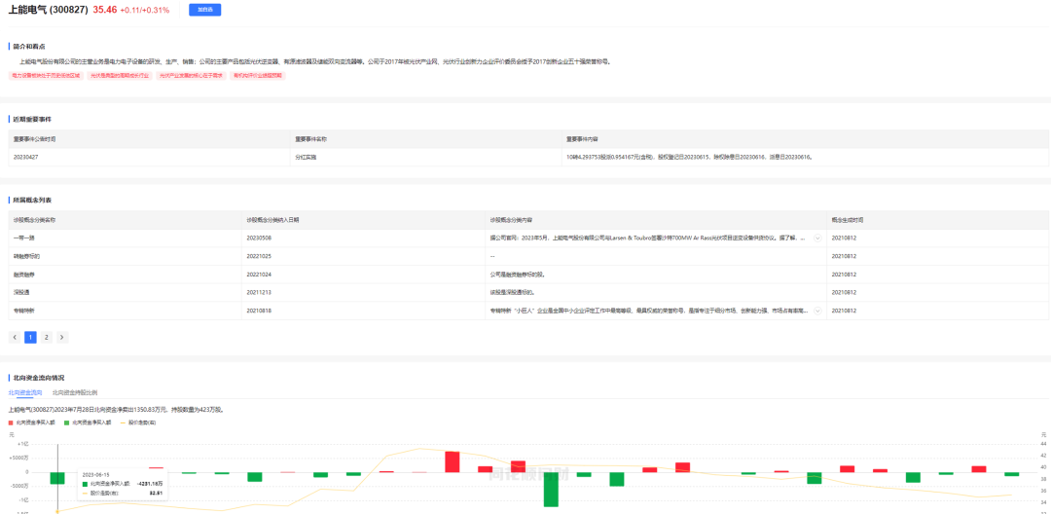Click the date cell 20211213

pyautogui.click(x=363, y=293)
